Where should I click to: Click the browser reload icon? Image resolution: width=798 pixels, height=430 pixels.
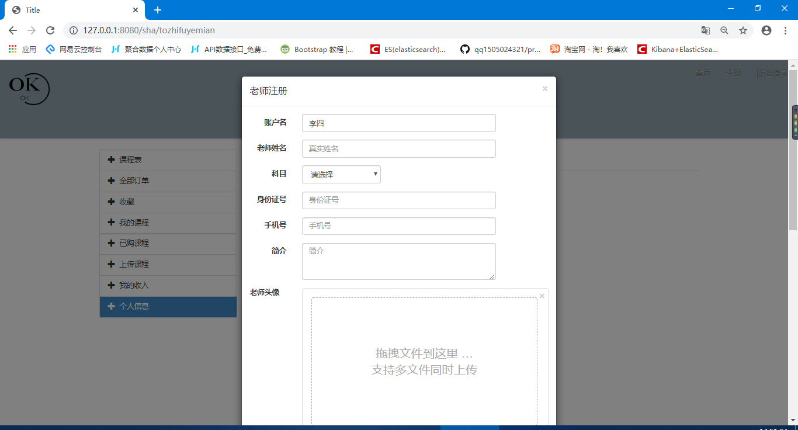point(50,30)
